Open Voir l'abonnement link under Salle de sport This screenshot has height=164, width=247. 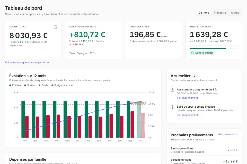(x=189, y=115)
